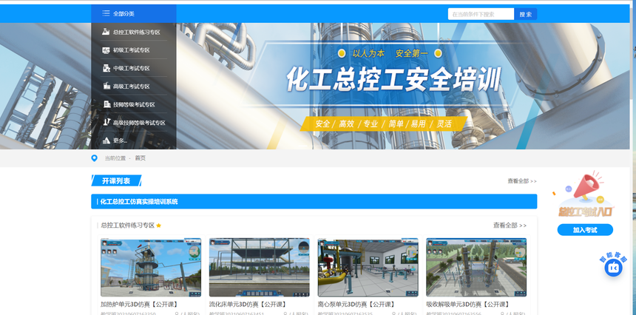
Task: Click the hamburger list icon beside 全部分类
Action: pyautogui.click(x=106, y=13)
